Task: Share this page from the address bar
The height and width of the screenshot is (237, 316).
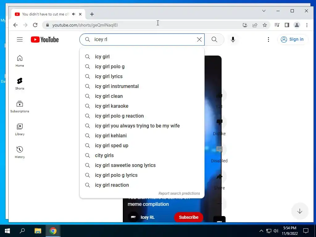Action: click(x=255, y=25)
